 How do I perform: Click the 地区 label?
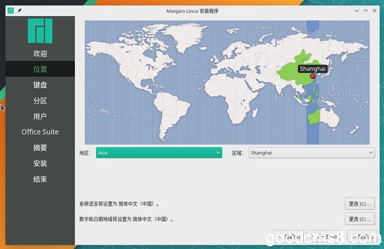click(85, 153)
